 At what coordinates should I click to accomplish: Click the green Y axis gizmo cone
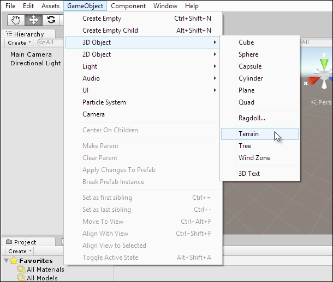[x=324, y=64]
